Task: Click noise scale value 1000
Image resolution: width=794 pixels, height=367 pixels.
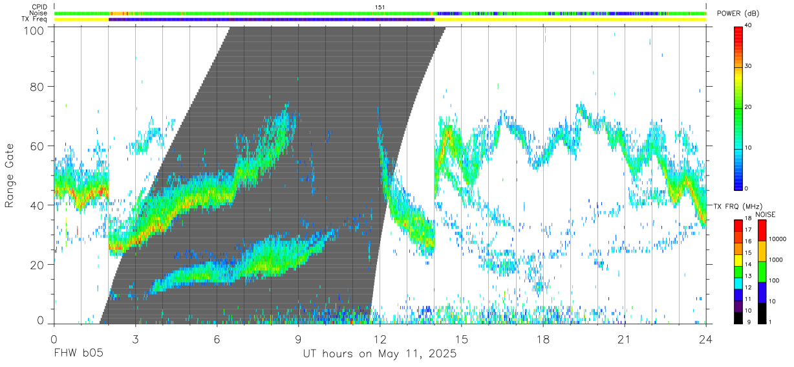Action: (776, 260)
